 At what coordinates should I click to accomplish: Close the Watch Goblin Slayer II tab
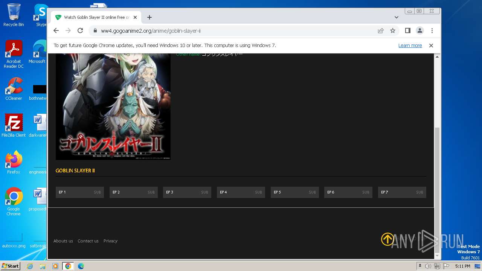pyautogui.click(x=135, y=17)
